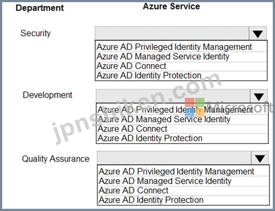This screenshot has height=211, width=275.
Task: Open the Security department dropdown arrow
Action: pyautogui.click(x=257, y=33)
